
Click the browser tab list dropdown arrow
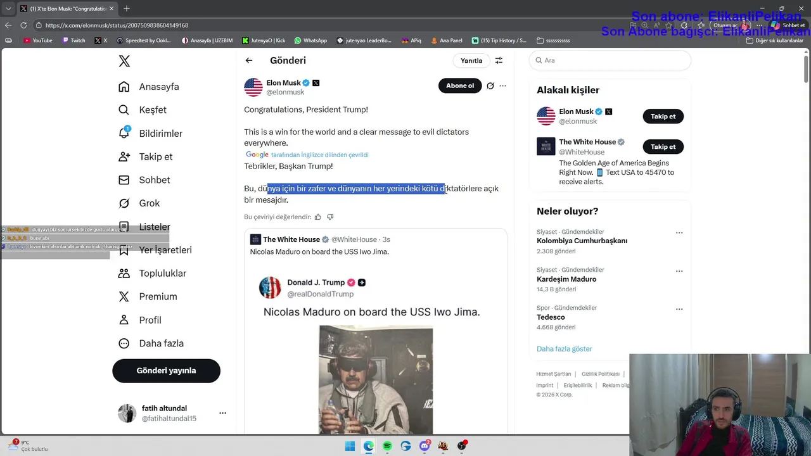8,9
